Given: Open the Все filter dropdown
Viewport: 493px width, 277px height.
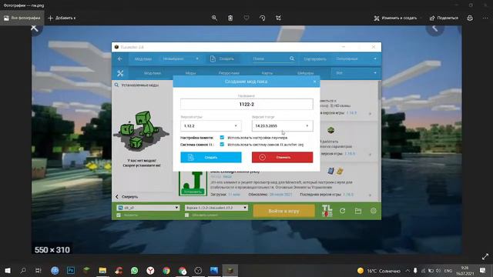Looking at the screenshot, I should 356,73.
